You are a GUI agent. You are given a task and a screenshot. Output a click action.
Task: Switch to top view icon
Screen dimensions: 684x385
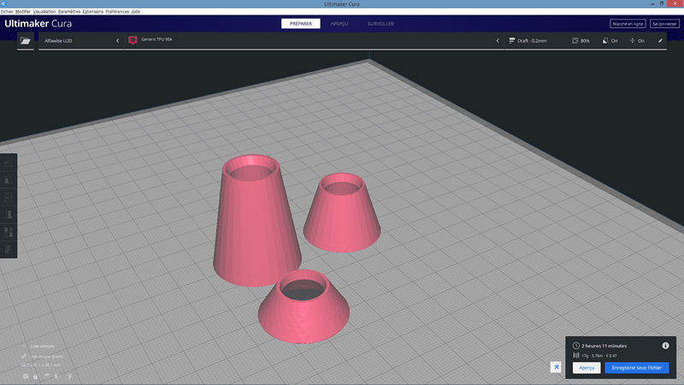(x=46, y=376)
